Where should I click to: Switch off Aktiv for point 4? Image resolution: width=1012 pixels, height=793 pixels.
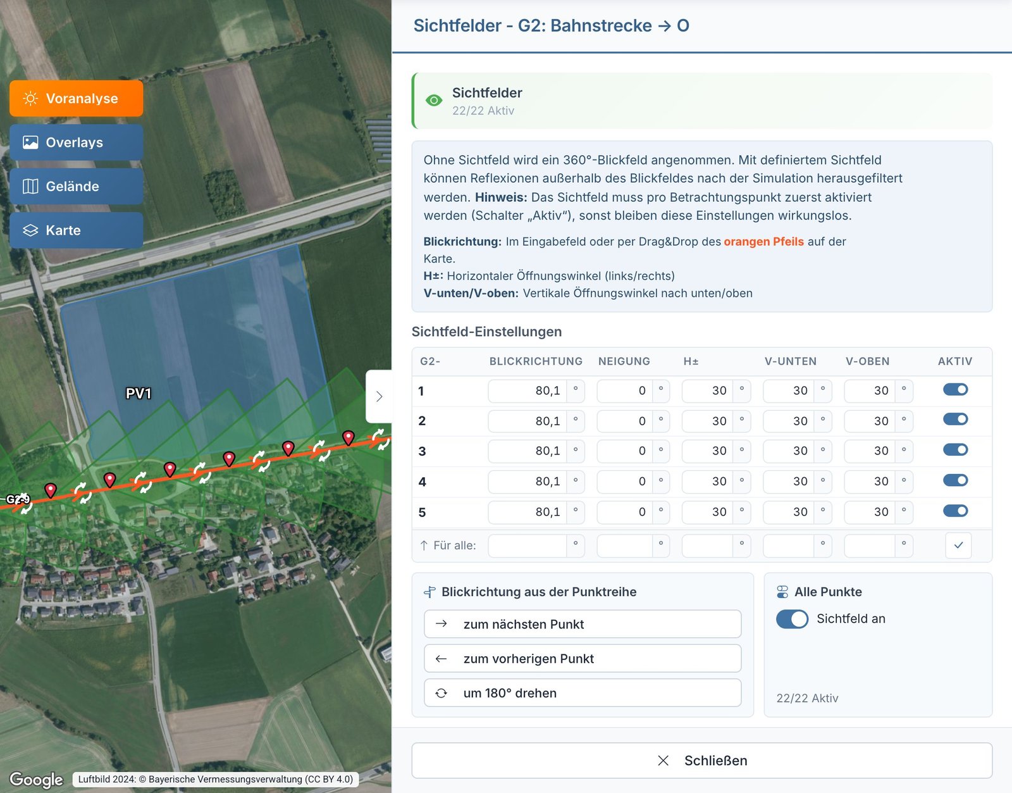click(955, 480)
